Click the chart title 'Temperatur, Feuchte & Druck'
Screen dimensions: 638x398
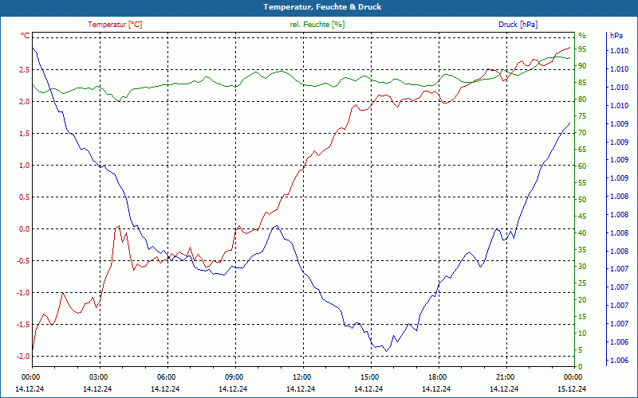(x=322, y=7)
